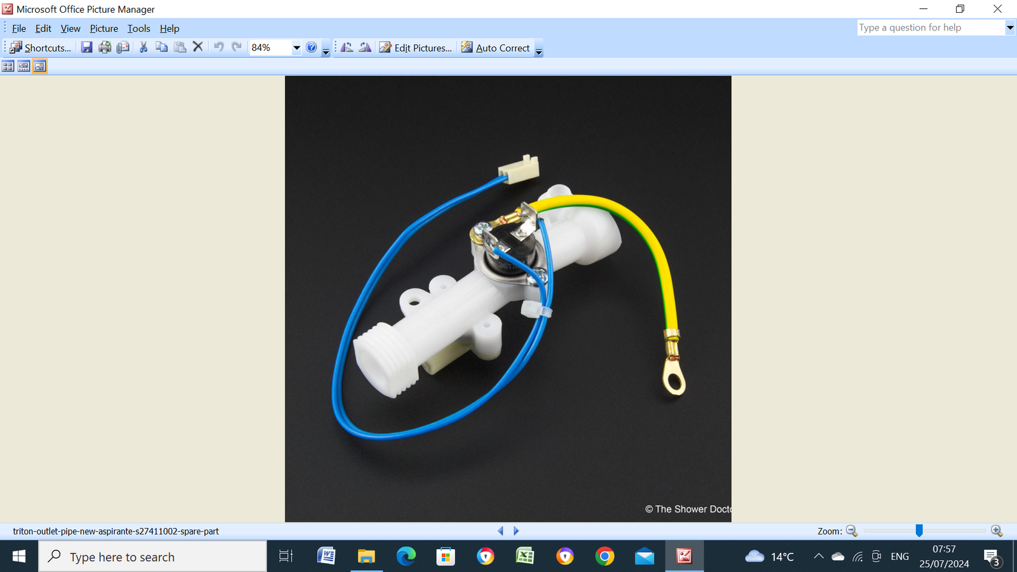This screenshot has width=1017, height=572.
Task: Click the Type here to search box
Action: coord(153,557)
